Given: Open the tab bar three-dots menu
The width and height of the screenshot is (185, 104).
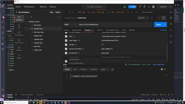Looking at the screenshot, I should [x=137, y=12].
